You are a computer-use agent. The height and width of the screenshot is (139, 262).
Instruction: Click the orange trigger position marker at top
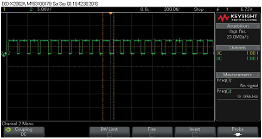(111, 13)
